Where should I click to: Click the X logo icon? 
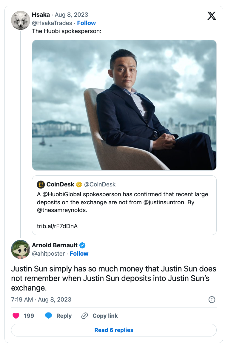[x=212, y=16]
